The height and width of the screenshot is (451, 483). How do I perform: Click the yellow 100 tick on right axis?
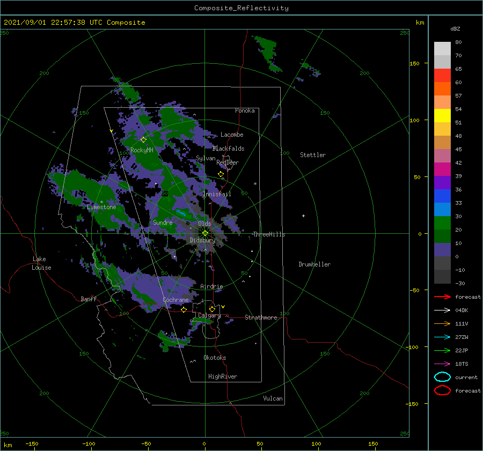[415, 120]
